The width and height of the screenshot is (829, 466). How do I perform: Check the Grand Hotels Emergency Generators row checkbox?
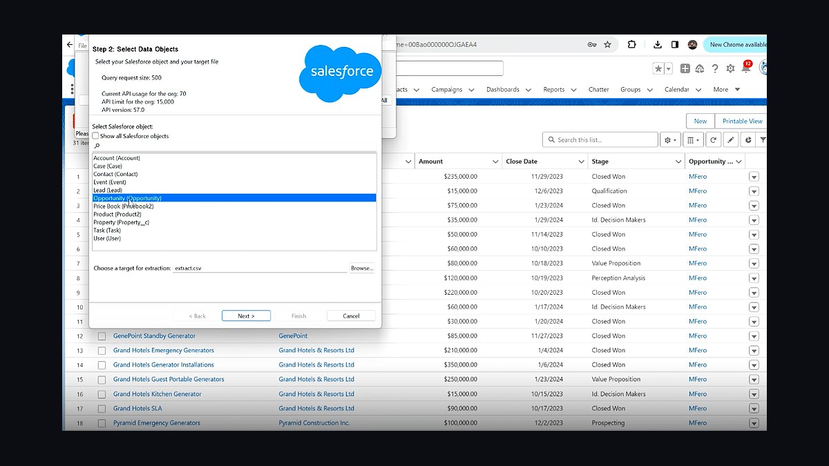102,351
